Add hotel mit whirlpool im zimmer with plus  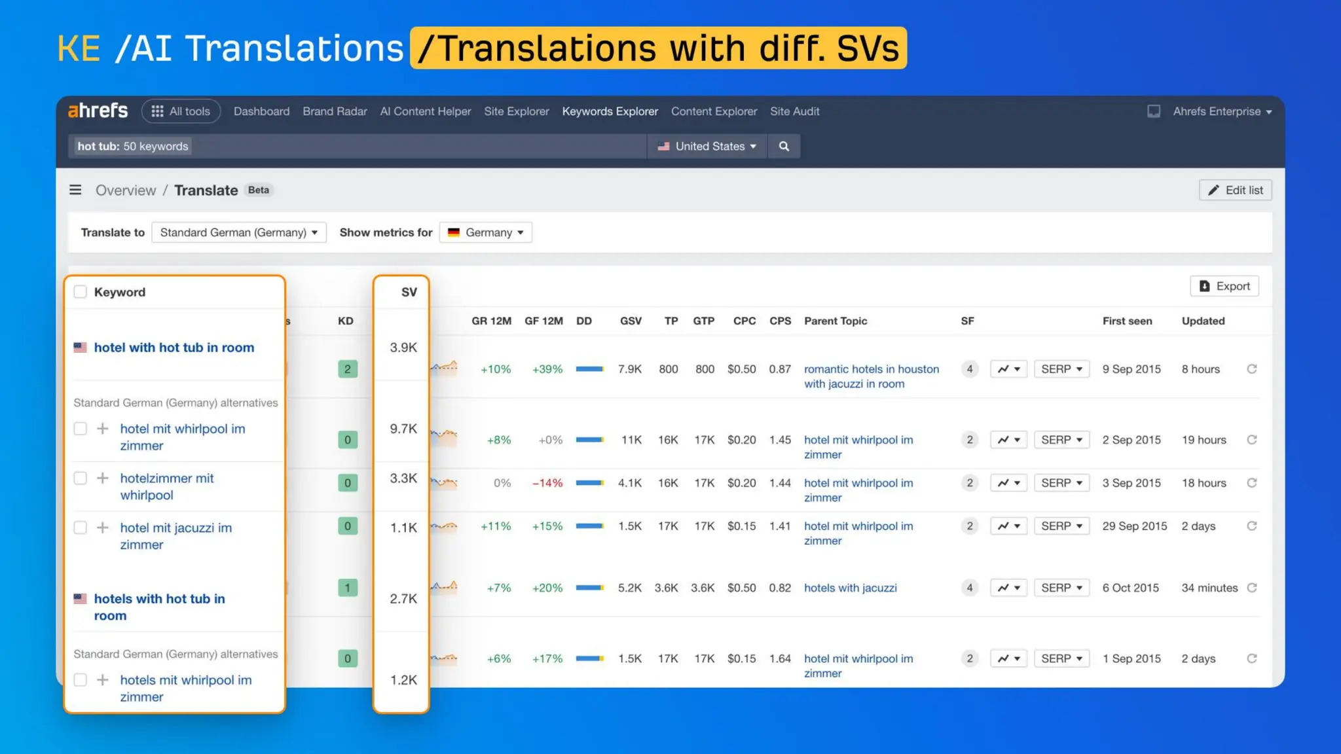coord(103,429)
